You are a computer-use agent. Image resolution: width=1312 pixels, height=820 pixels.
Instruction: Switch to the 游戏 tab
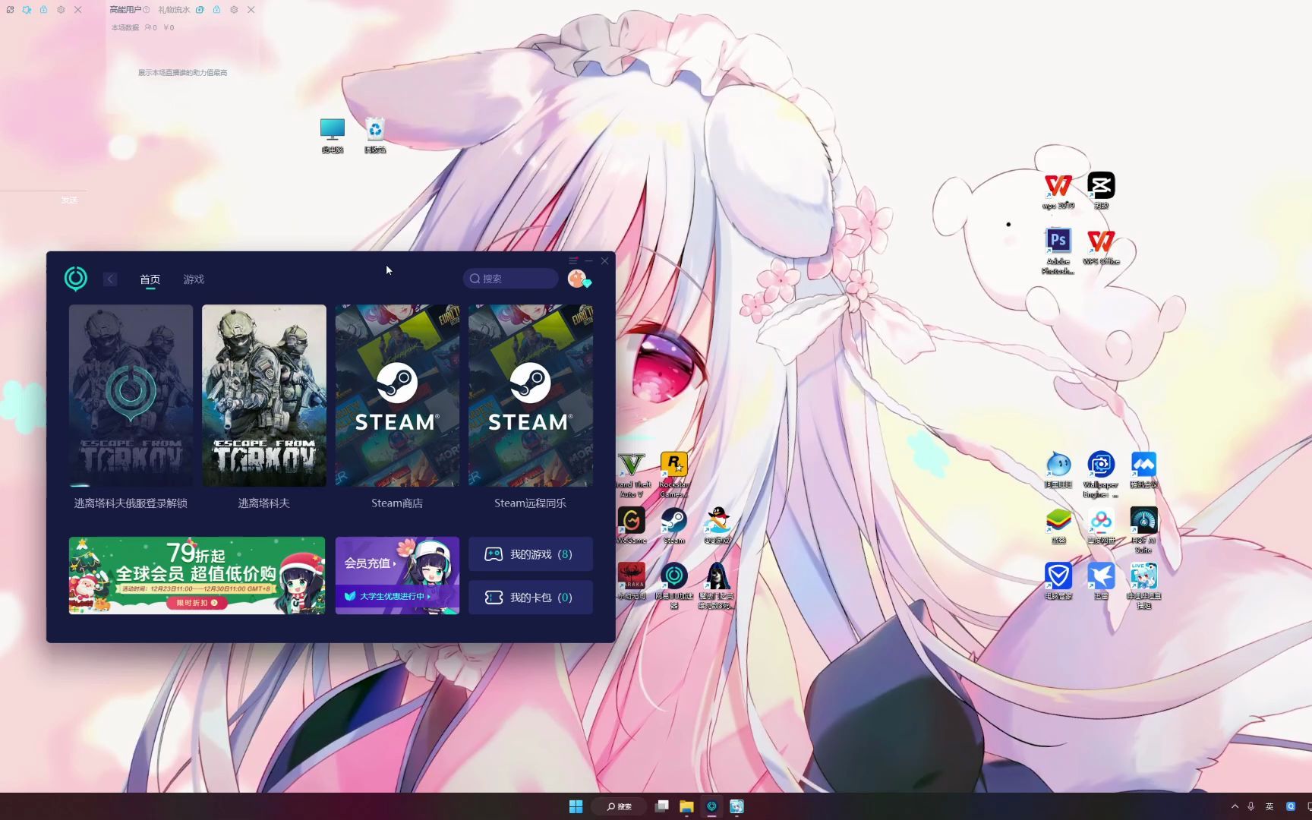[x=194, y=279]
